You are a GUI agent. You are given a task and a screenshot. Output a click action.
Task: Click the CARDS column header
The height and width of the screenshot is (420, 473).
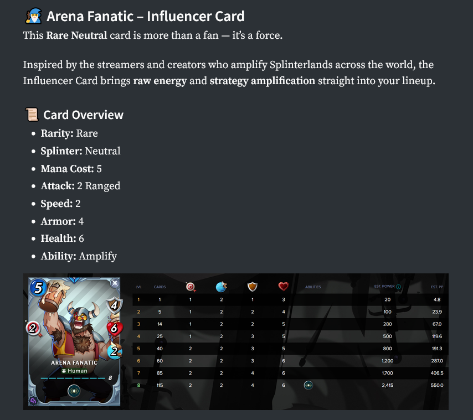tap(160, 287)
